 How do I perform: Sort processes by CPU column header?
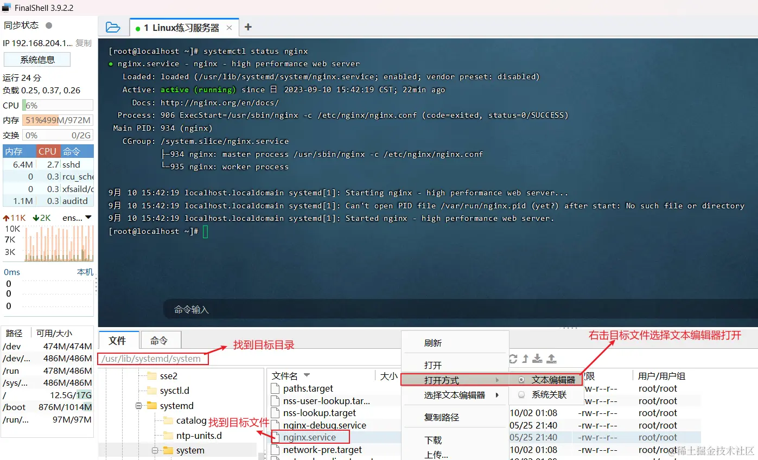48,151
